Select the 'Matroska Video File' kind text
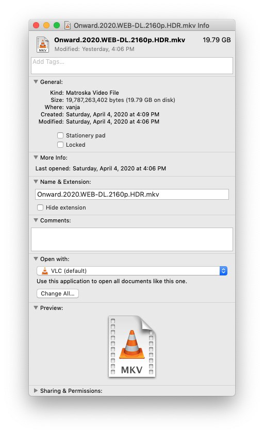The height and width of the screenshot is (434, 264). [92, 93]
